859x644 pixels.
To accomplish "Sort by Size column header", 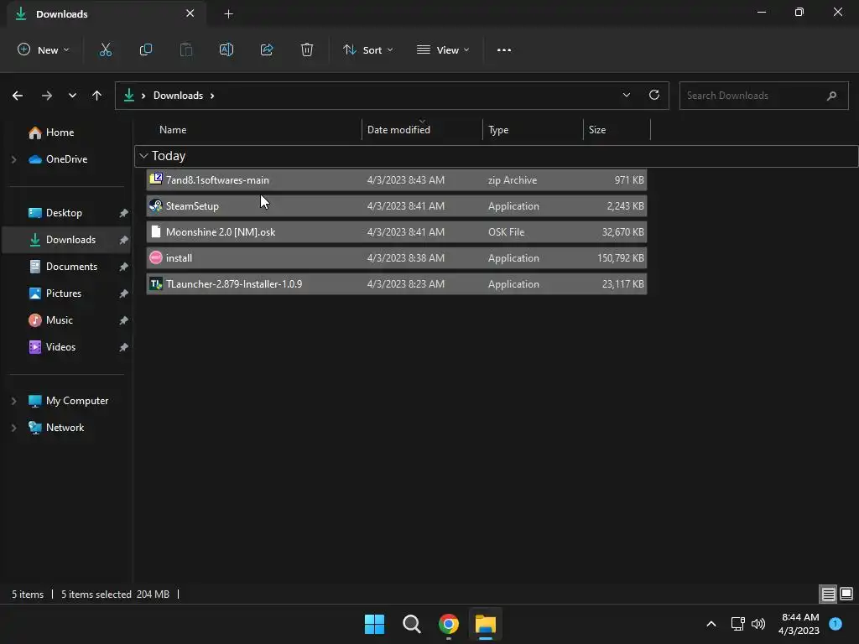I will (597, 130).
